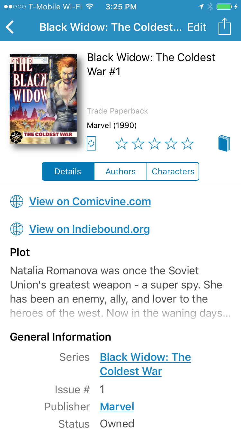
Task: Set rating to the third star
Action: [x=155, y=144]
